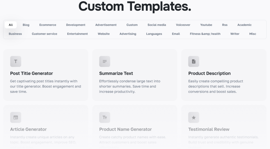Image resolution: width=270 pixels, height=149 pixels.
Task: Switch to the Blog category tab
Action: (26, 25)
